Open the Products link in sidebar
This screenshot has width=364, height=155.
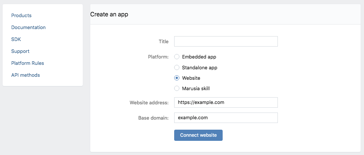click(21, 16)
